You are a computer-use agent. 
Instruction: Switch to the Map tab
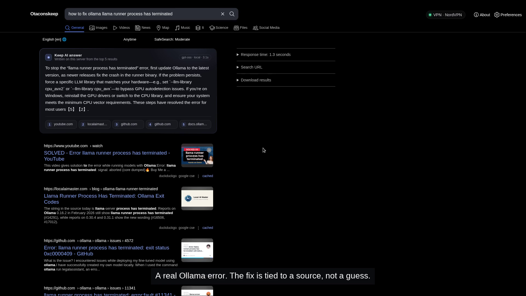point(163,28)
